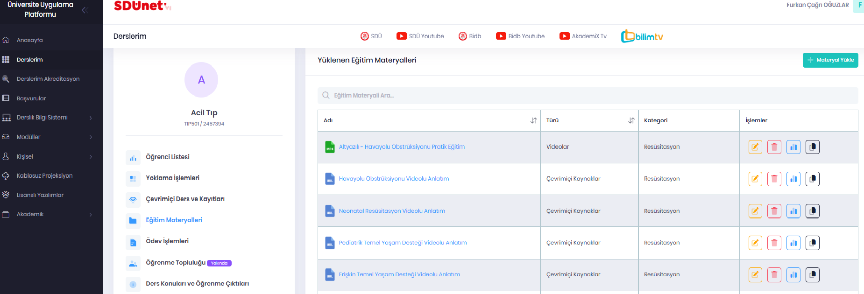Click trash icon for Erişkin Temel Yaşam row
864x294 pixels.
tap(774, 275)
